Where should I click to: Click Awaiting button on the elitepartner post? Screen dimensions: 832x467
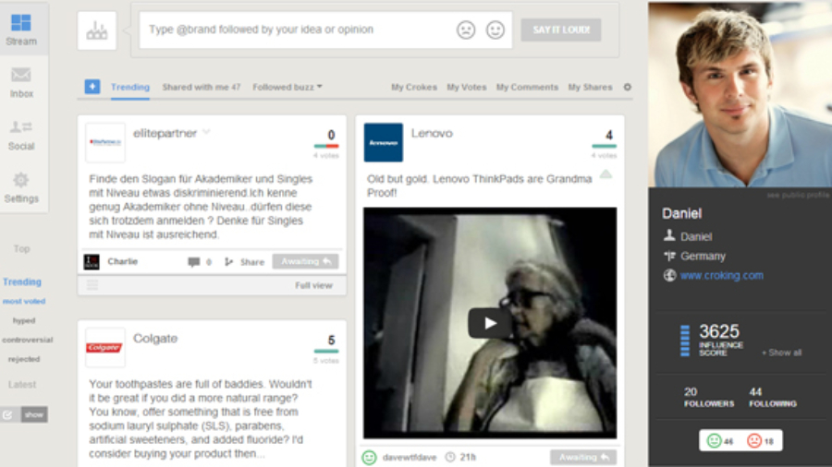click(306, 261)
